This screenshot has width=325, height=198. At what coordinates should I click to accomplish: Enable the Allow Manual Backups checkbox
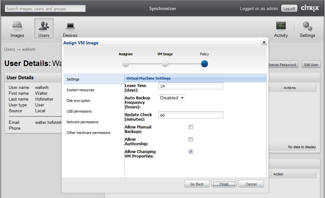pyautogui.click(x=191, y=127)
